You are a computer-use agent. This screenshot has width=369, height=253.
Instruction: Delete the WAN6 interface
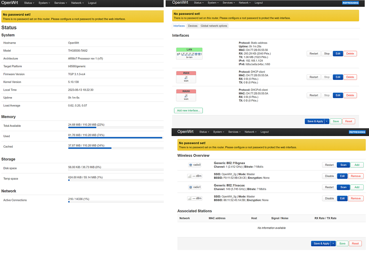[x=350, y=95]
